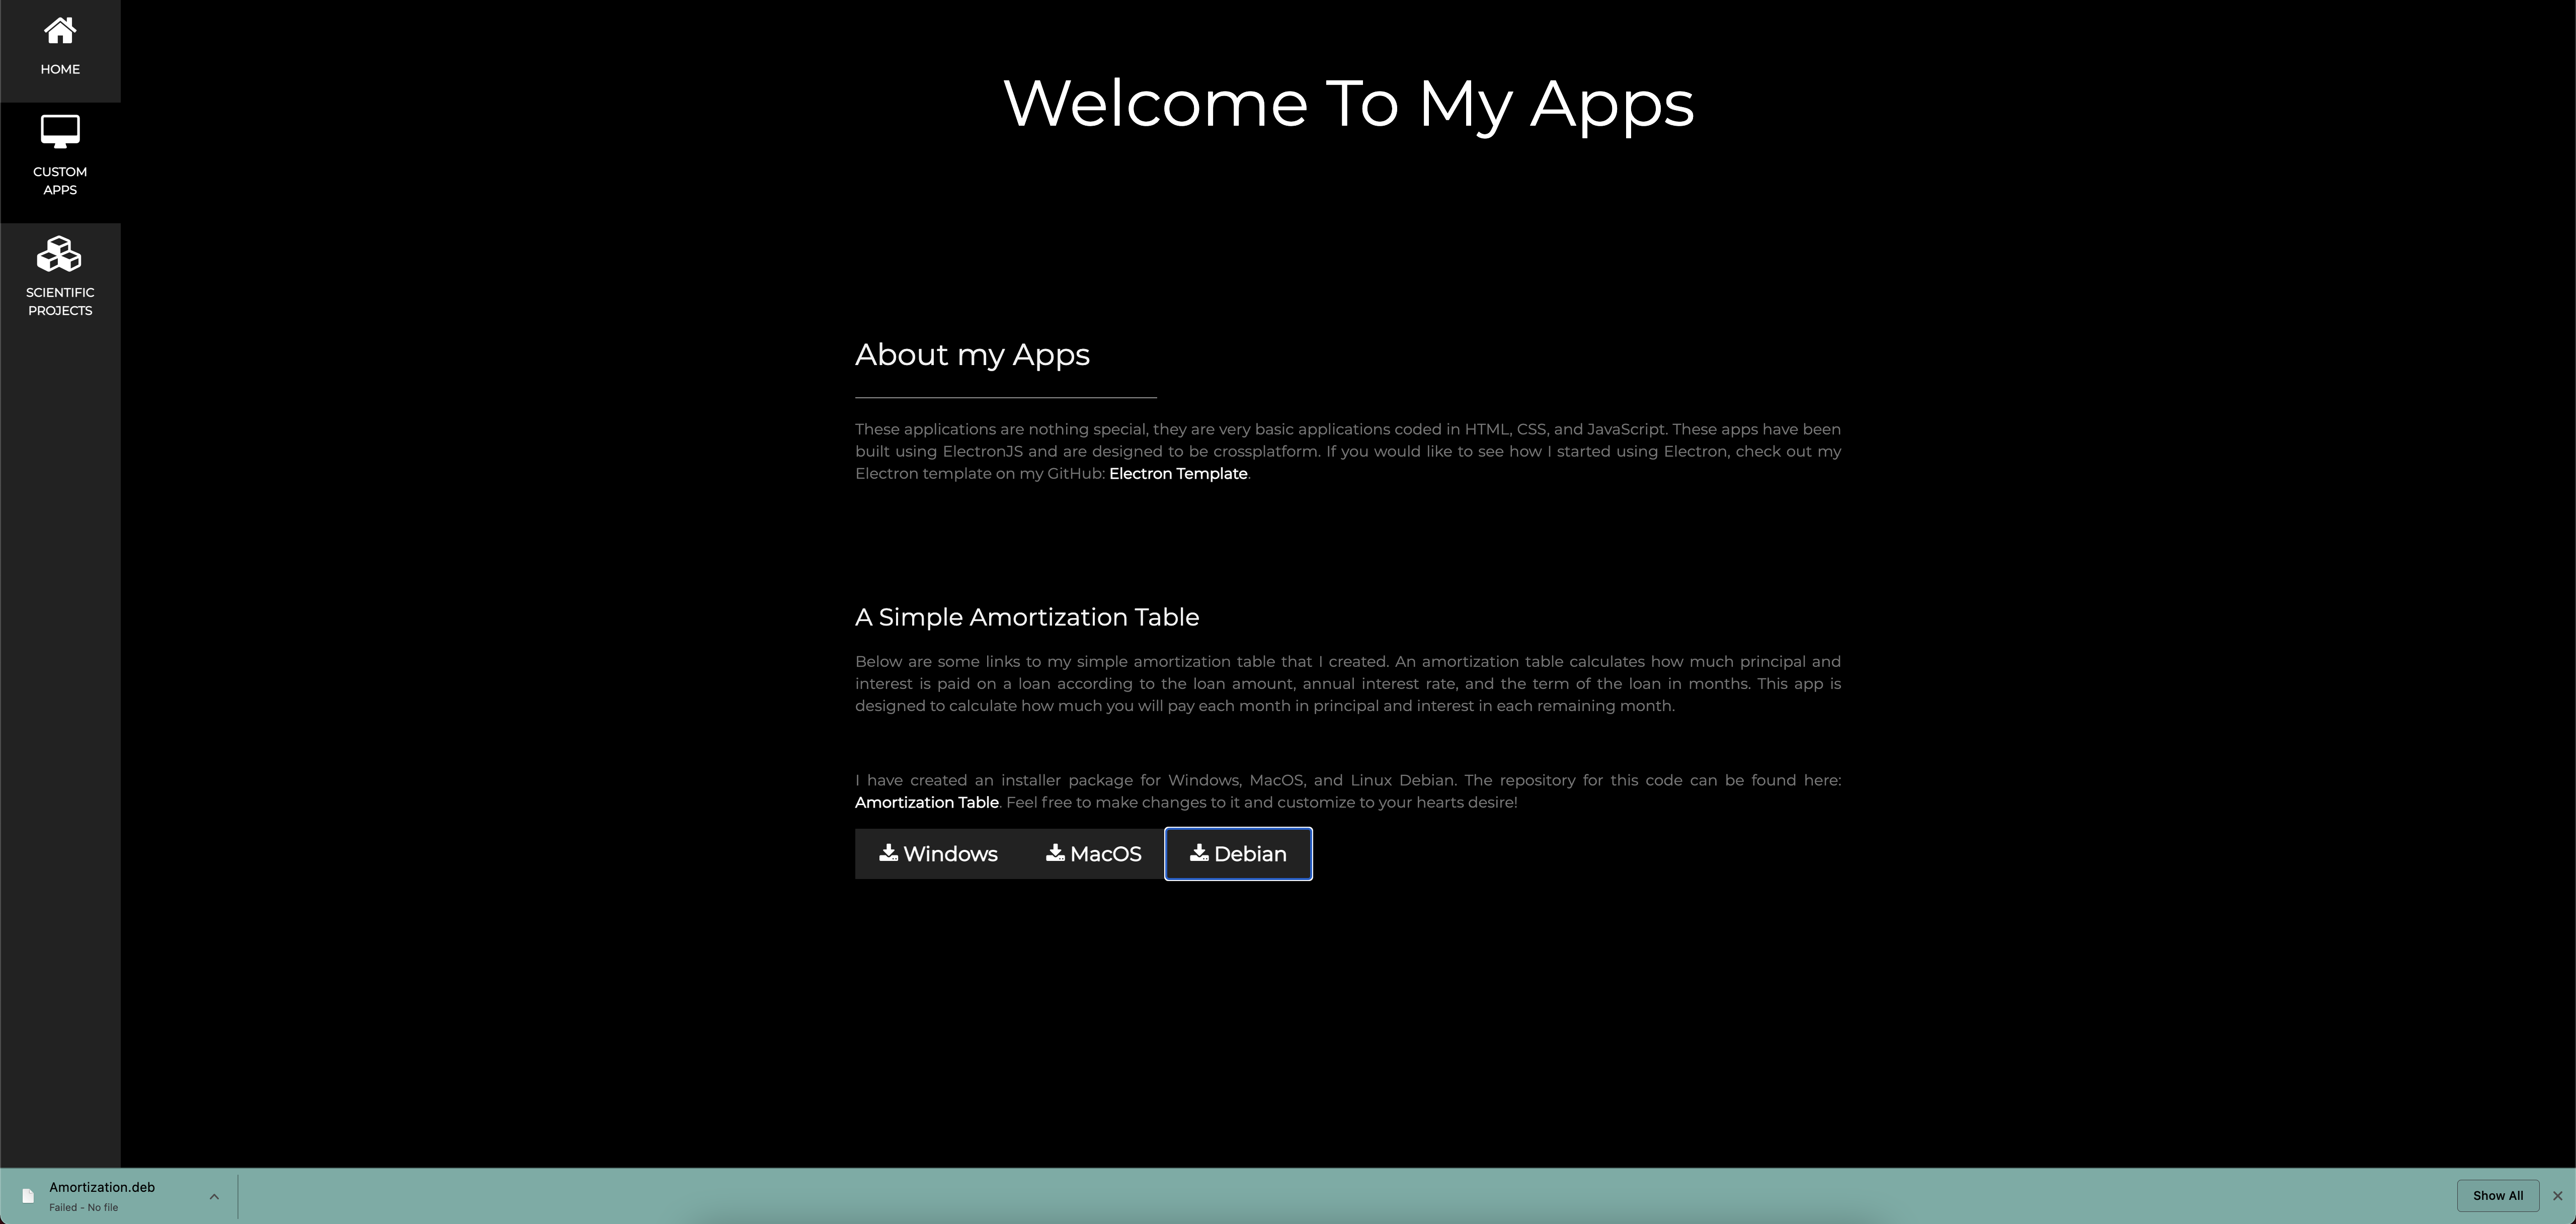Click the Home house icon in the sidebar
The image size is (2576, 1224).
[x=60, y=31]
